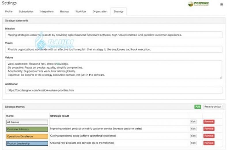The image size is (227, 150).
Task: Focus the Values text area
Action: coord(114,70)
